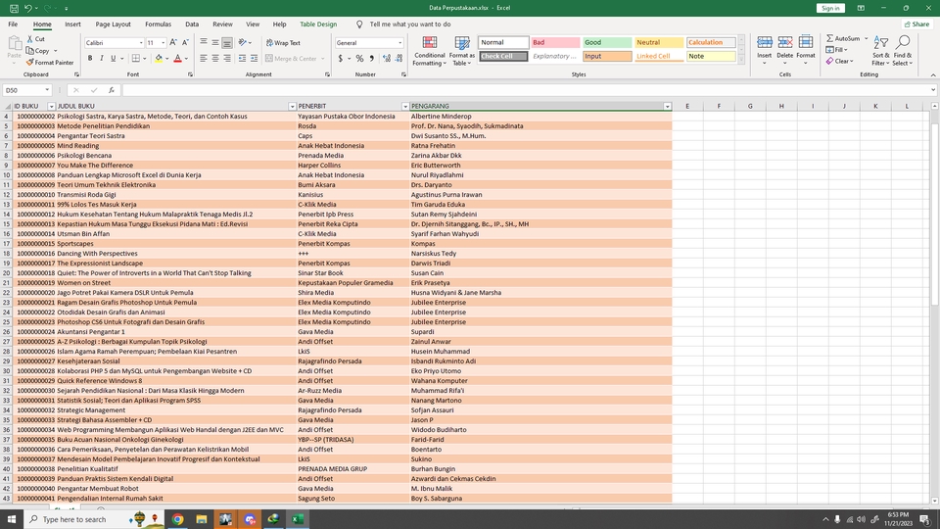Click the Increase Indent icon
This screenshot has height=529, width=940.
pyautogui.click(x=255, y=59)
